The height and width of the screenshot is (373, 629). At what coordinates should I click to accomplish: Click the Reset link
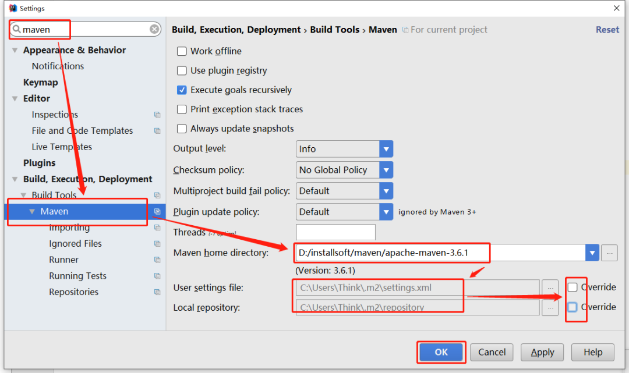click(607, 30)
